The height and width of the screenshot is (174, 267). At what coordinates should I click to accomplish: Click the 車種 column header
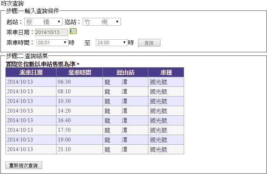(166, 73)
